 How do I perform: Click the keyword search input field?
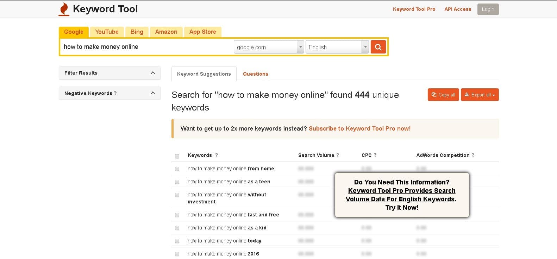[x=147, y=47]
